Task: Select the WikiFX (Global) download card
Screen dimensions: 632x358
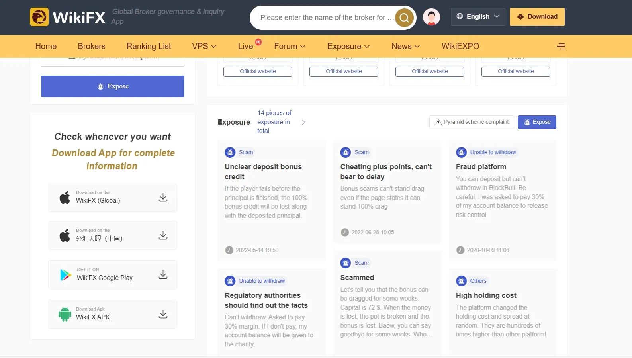Action: [113, 198]
